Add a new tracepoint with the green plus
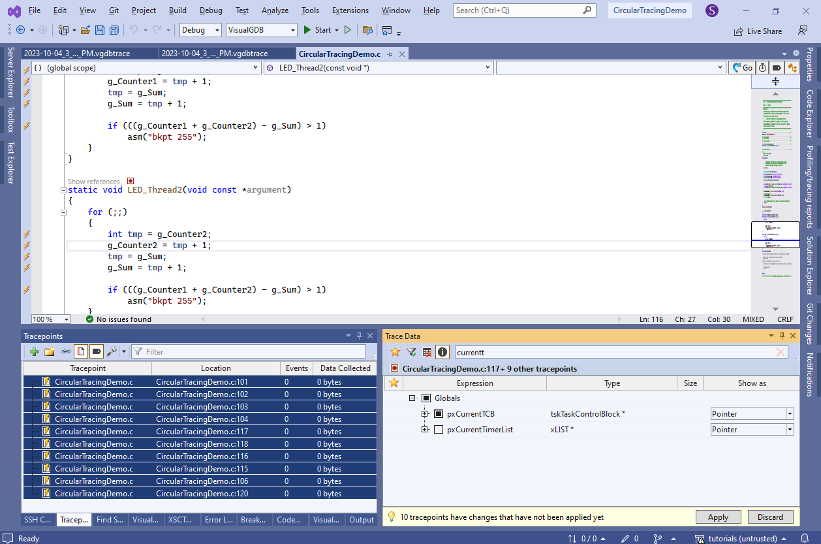821x544 pixels. coord(34,351)
